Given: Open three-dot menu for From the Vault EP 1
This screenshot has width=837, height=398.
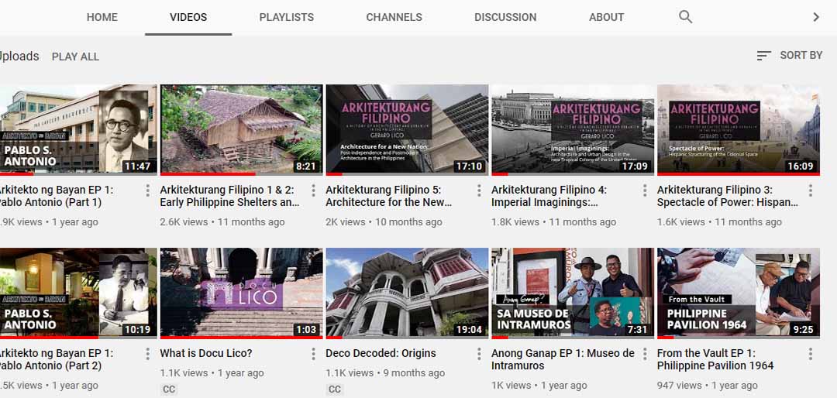Looking at the screenshot, I should [x=811, y=354].
